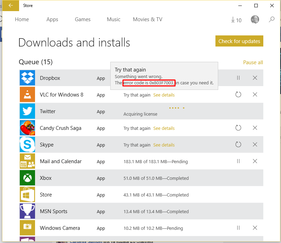Open the downloads counter showing 10
The width and height of the screenshot is (281, 243).
[236, 20]
